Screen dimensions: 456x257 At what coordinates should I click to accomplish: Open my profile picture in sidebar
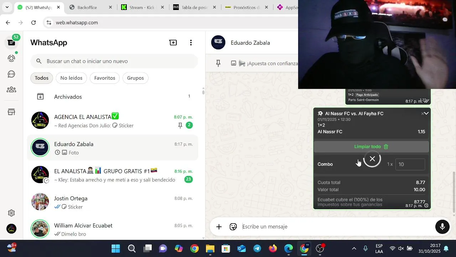(x=11, y=229)
